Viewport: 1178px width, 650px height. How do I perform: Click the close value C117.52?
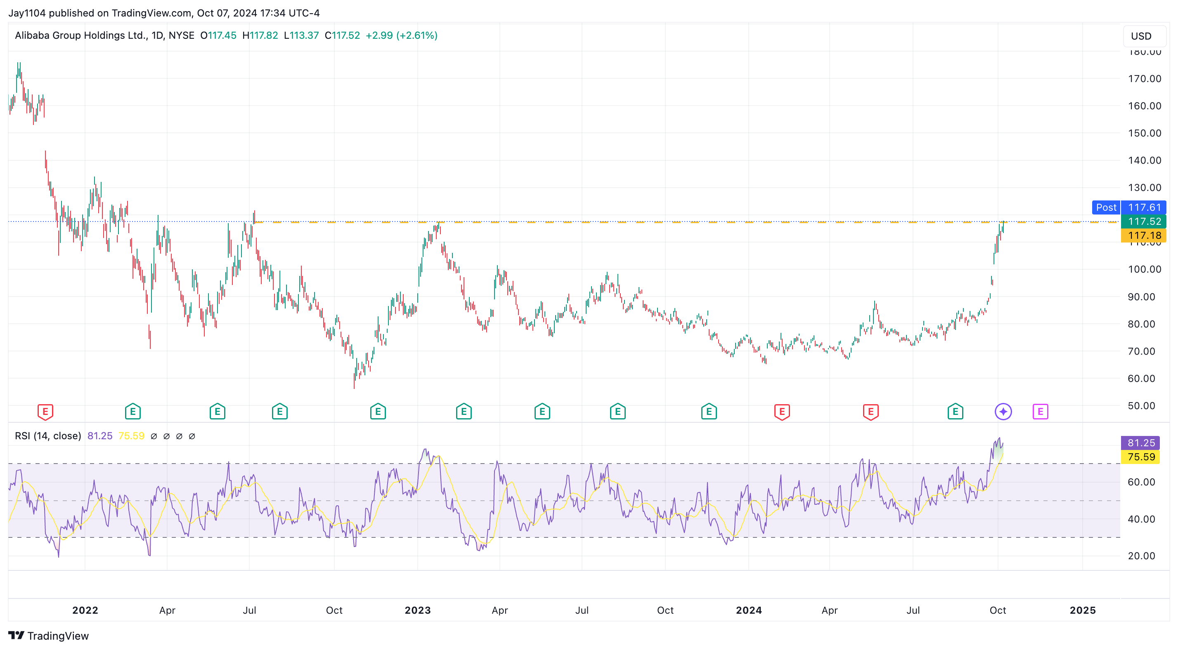342,35
